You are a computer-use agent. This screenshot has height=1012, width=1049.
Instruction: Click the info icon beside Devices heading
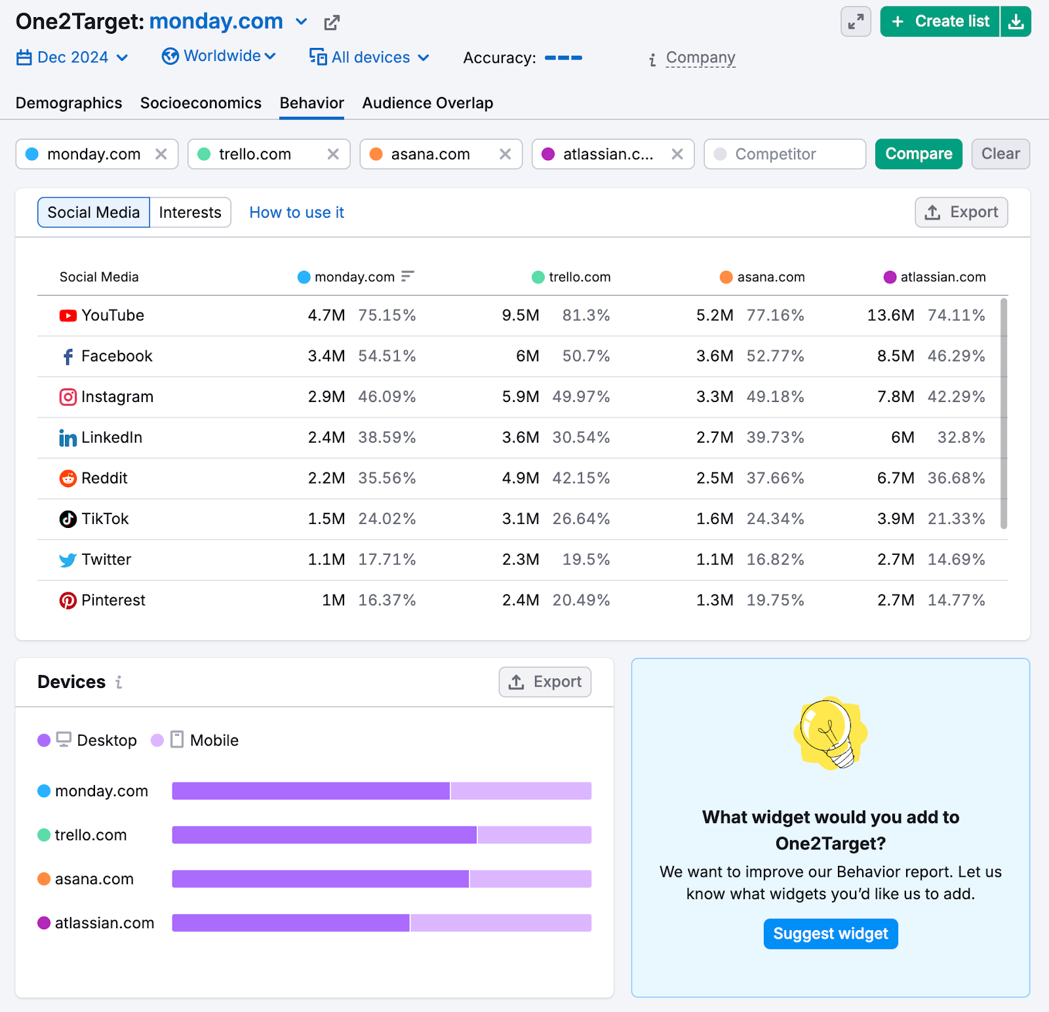pos(119,682)
